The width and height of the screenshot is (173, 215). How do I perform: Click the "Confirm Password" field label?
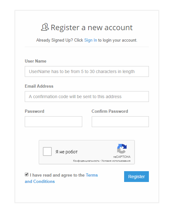click(110, 111)
